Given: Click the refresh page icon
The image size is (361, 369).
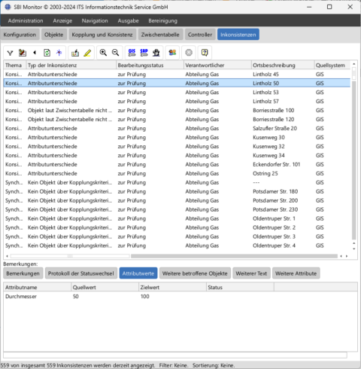Looking at the screenshot, I should tap(47, 53).
